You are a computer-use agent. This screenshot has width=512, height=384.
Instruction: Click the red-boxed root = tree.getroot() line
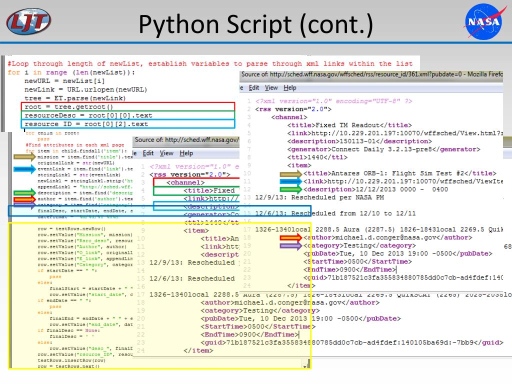pos(68,106)
